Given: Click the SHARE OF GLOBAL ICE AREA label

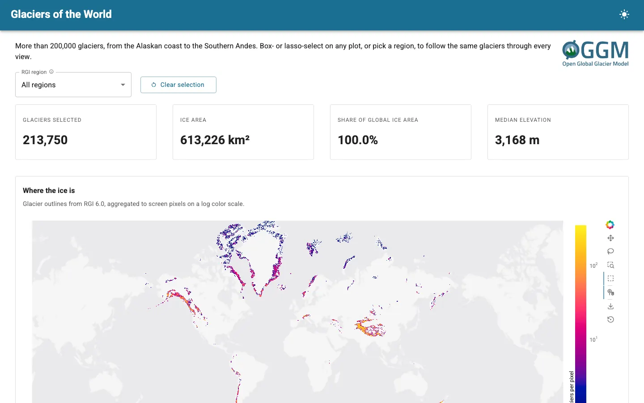Looking at the screenshot, I should 378,120.
